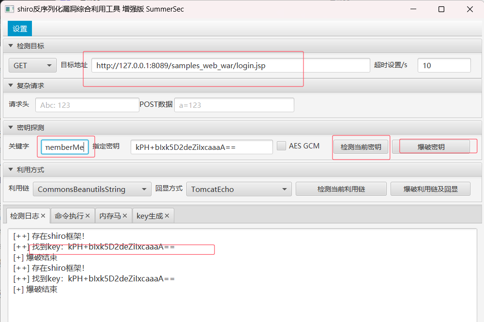Close the 命令执行 tab using its x

pos(88,216)
